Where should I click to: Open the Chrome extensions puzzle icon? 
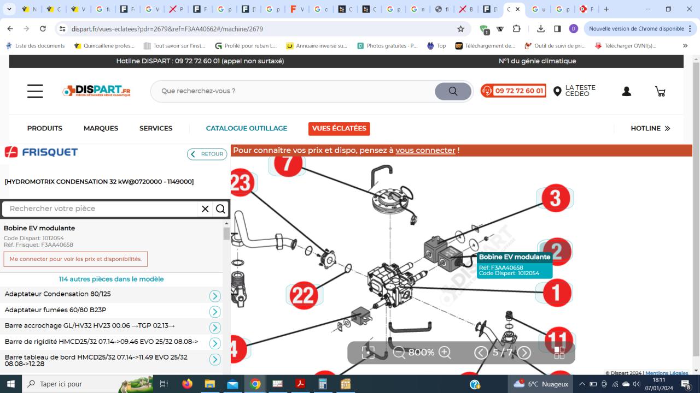pos(516,29)
